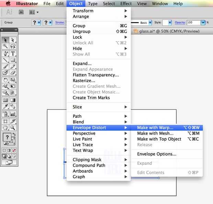Image resolution: width=213 pixels, height=204 pixels.
Task: Select the Line Segment tool
Action: (x=5, y=60)
